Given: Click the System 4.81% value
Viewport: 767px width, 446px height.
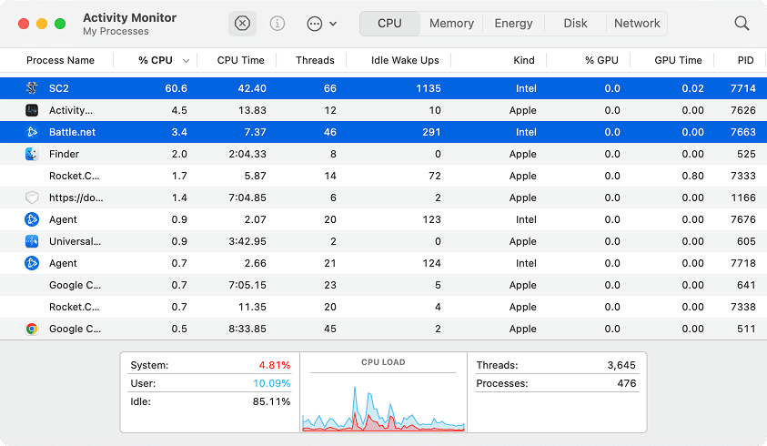Looking at the screenshot, I should tap(275, 365).
